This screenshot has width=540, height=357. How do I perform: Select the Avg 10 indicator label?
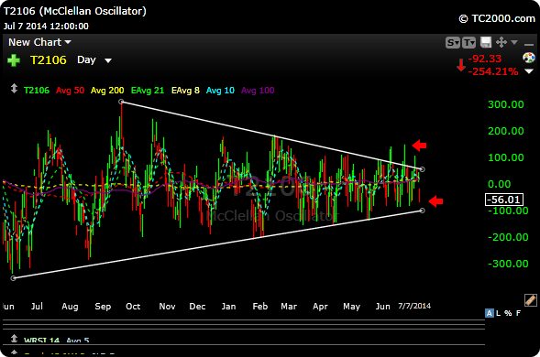220,91
